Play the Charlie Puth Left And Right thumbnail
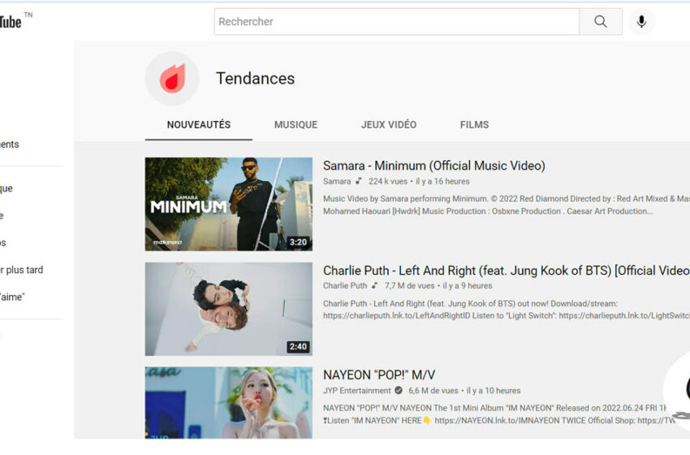The width and height of the screenshot is (690, 455). pyautogui.click(x=228, y=309)
